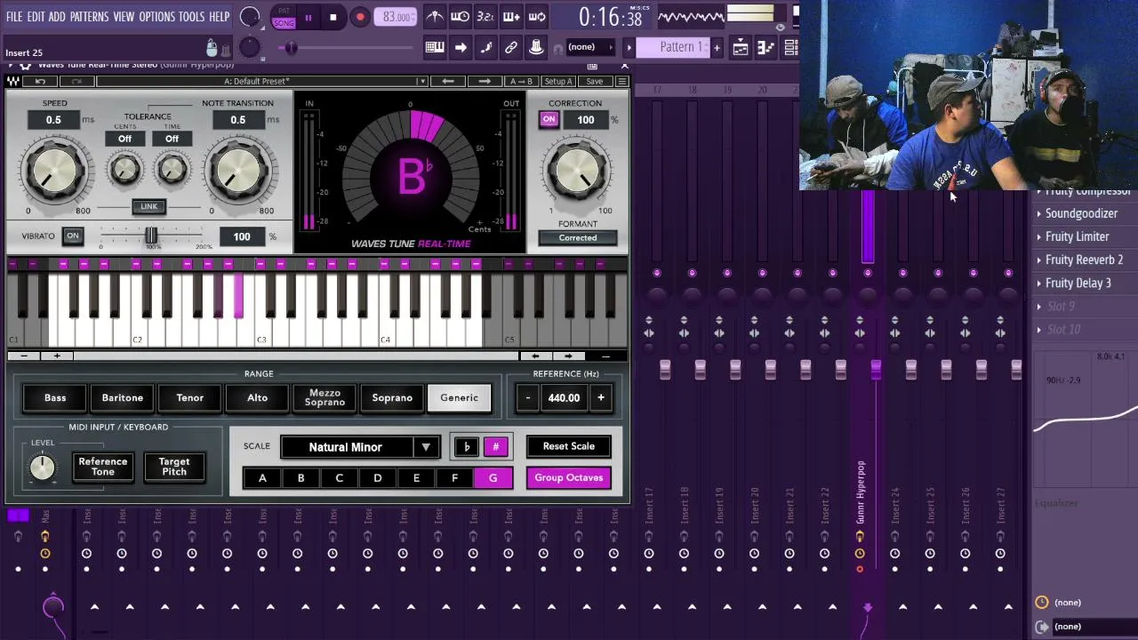
Task: Toggle the flat notation button
Action: [467, 447]
